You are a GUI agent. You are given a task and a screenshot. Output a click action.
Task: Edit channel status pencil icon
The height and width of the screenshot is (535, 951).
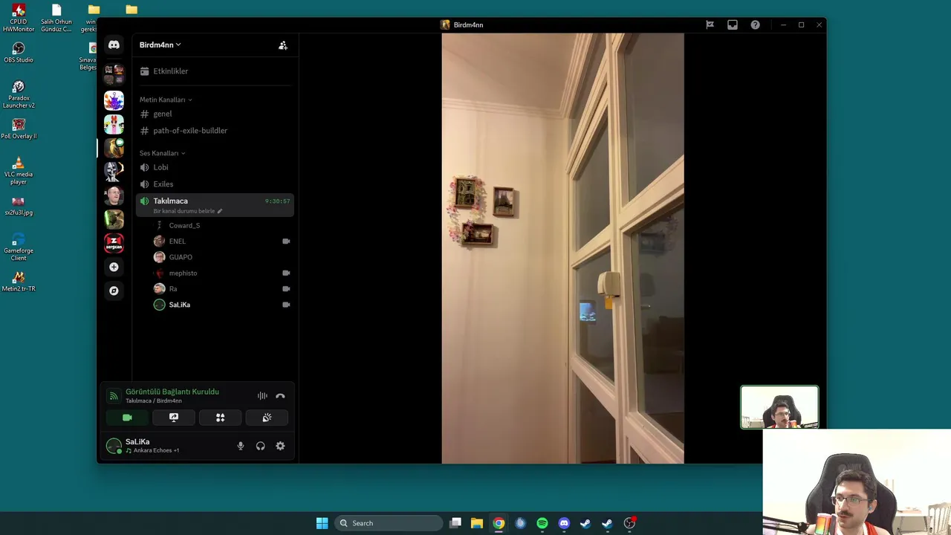pyautogui.click(x=220, y=211)
